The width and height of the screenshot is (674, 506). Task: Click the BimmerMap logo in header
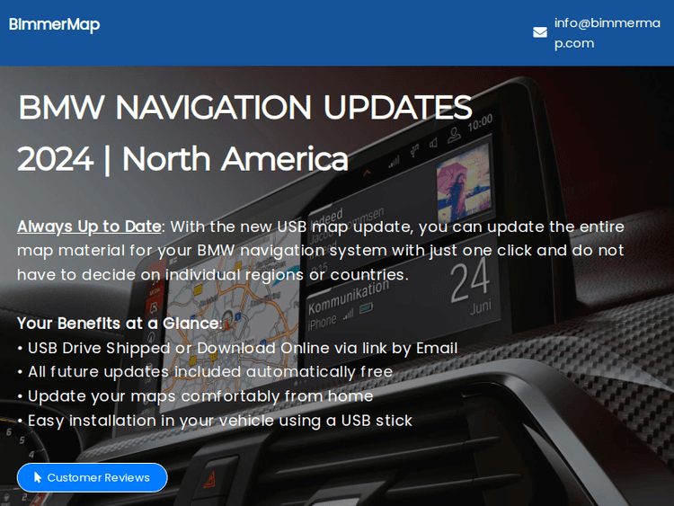pos(54,25)
